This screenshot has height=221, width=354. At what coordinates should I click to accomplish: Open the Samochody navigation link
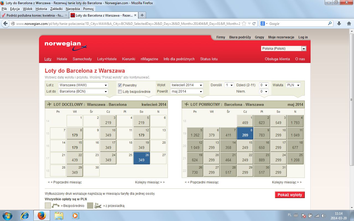pos(82,59)
